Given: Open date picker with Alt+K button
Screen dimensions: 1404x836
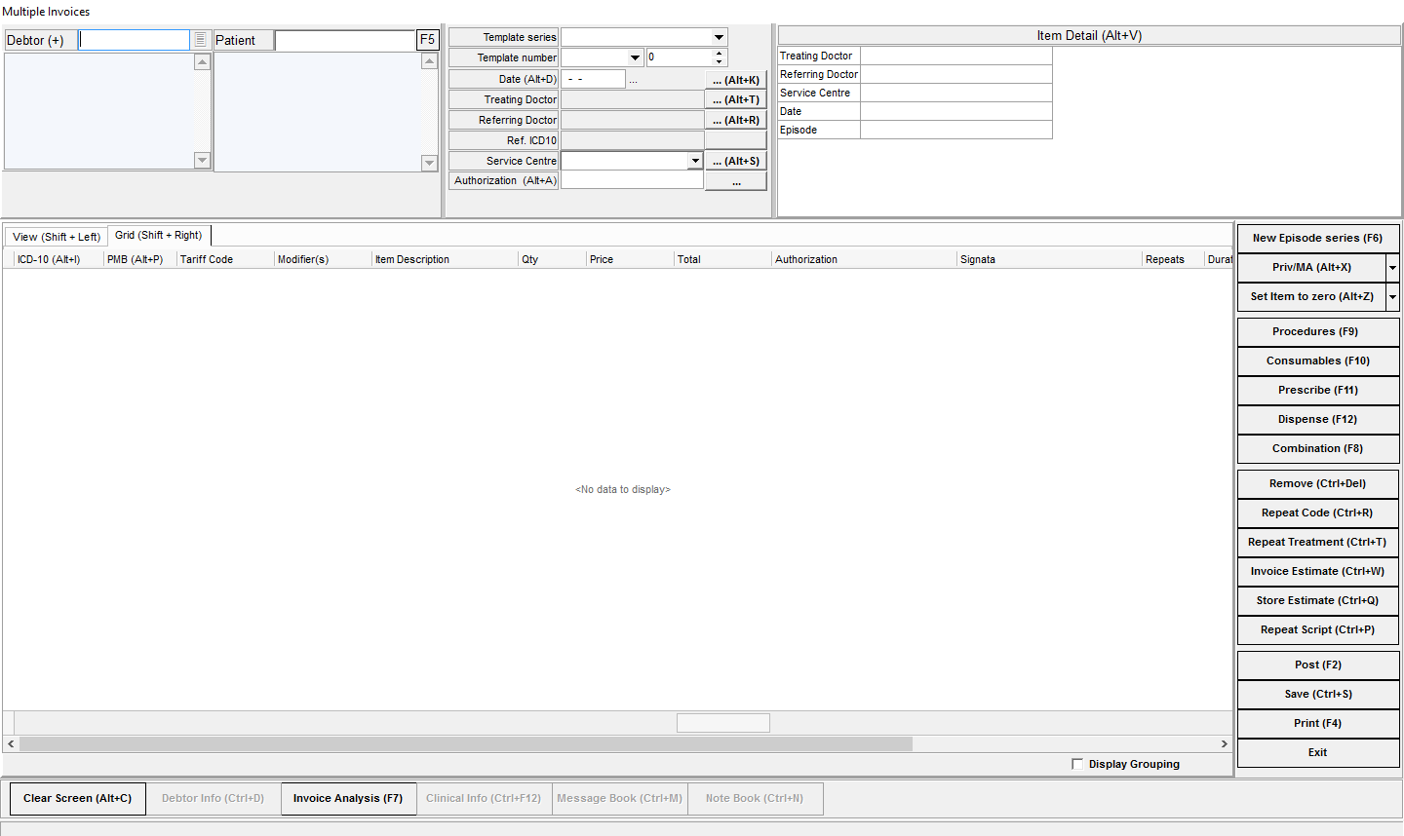Looking at the screenshot, I should (x=735, y=80).
